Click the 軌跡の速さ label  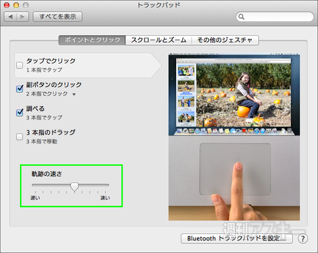[47, 174]
